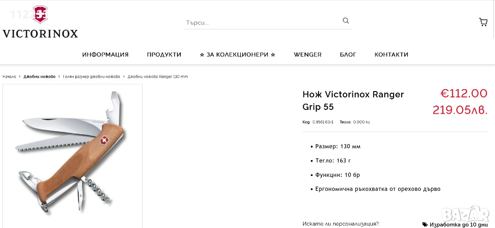
Task: Click the Victorinox wordmark logo
Action: [x=40, y=34]
